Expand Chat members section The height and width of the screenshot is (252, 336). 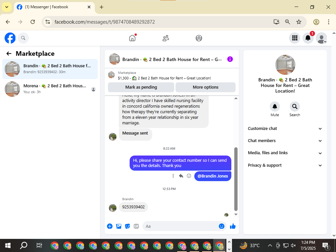[285, 141]
